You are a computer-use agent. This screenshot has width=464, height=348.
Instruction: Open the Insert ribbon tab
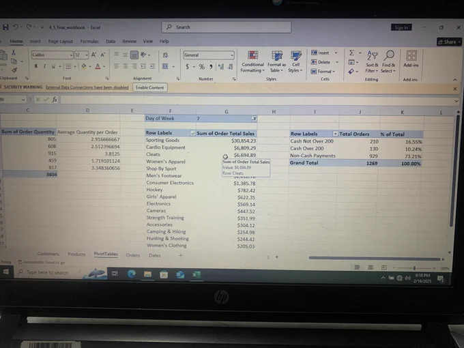coord(35,41)
